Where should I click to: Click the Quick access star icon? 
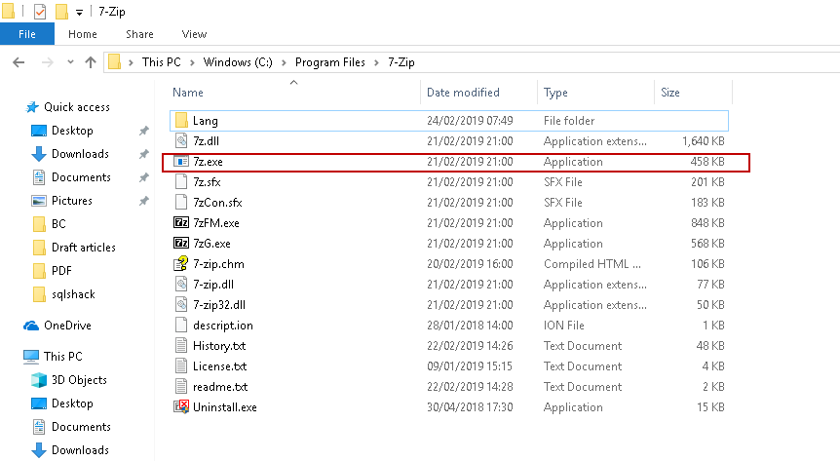32,107
